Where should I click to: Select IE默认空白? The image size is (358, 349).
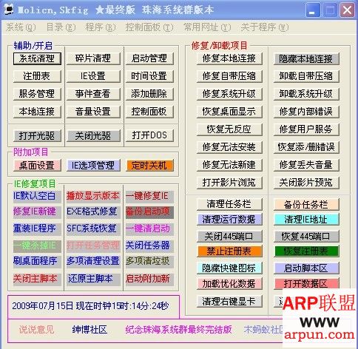point(37,197)
